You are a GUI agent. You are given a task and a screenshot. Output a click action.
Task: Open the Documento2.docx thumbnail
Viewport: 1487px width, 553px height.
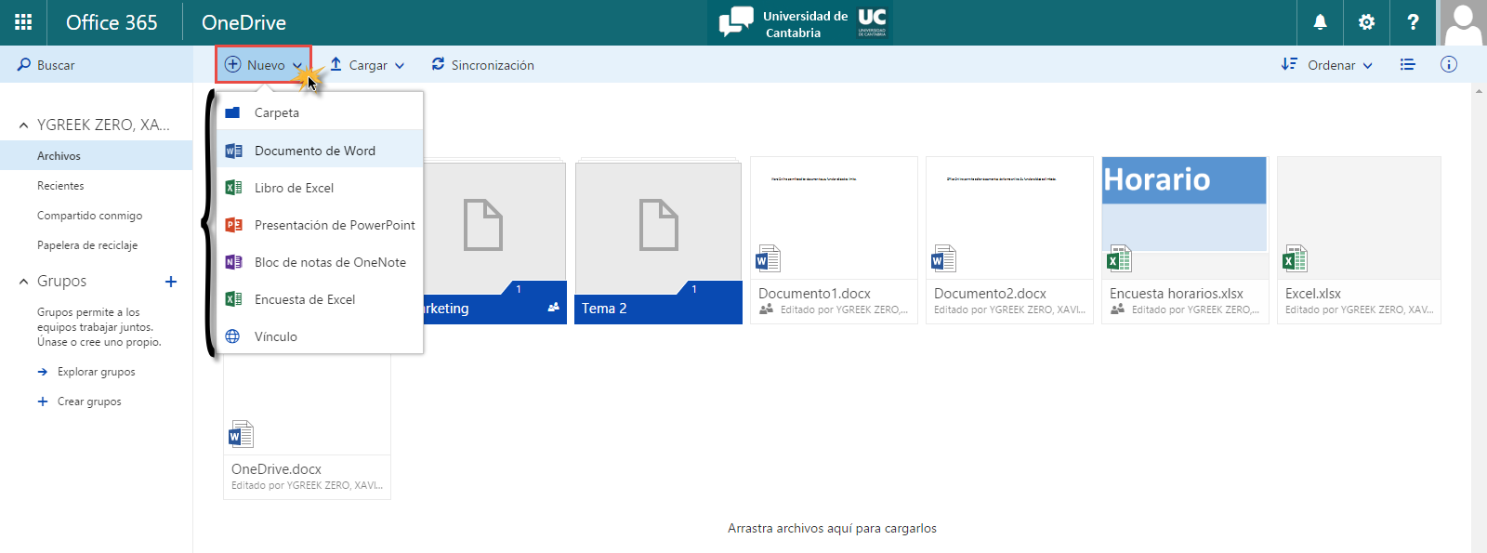click(1009, 217)
